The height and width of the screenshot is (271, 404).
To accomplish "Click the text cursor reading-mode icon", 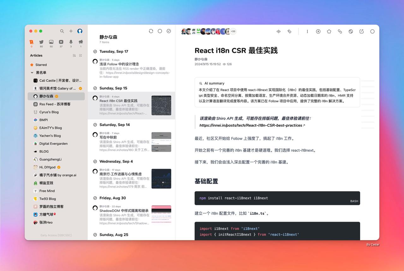I will [x=307, y=31].
